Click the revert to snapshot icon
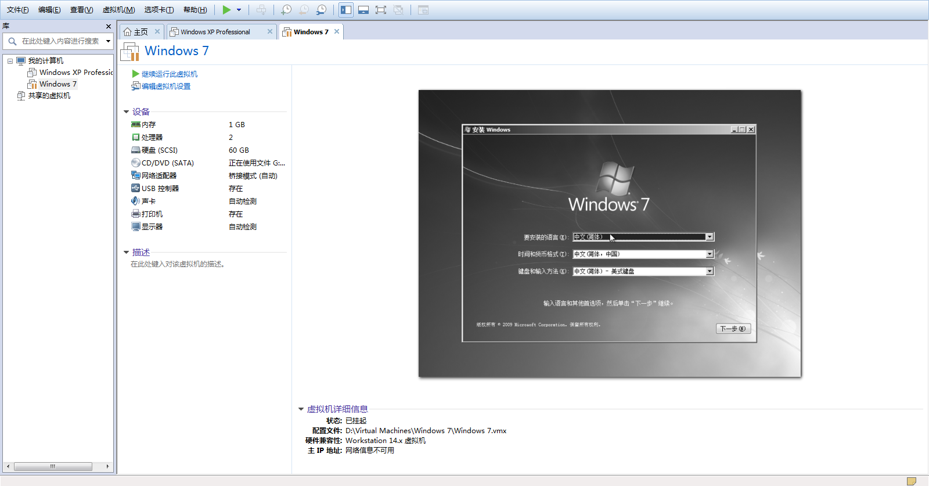929x486 pixels. [x=304, y=10]
